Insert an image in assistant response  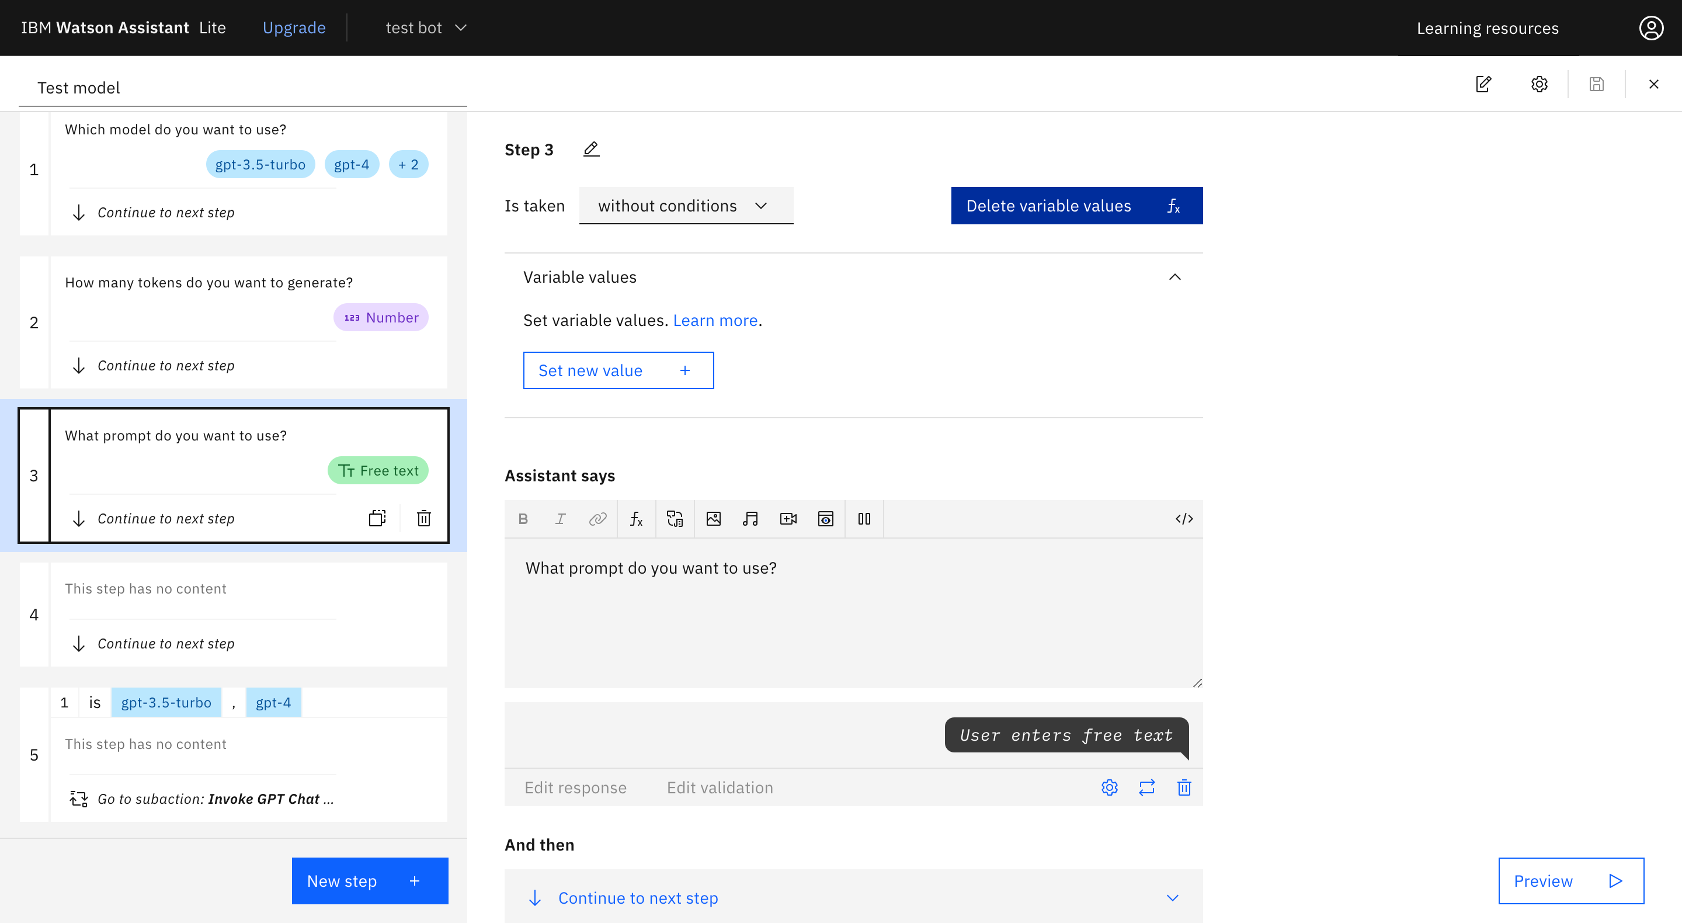point(713,519)
